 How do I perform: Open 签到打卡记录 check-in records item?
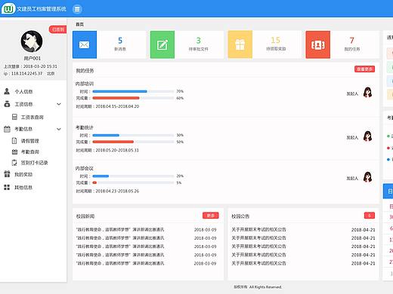click(x=34, y=163)
